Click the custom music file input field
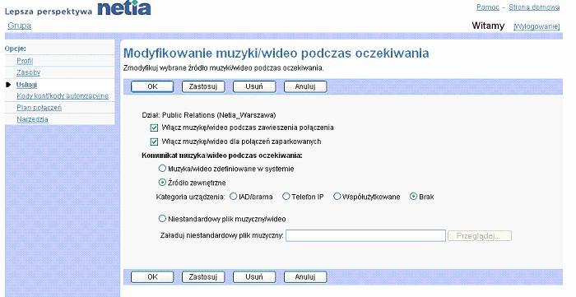 (x=365, y=235)
